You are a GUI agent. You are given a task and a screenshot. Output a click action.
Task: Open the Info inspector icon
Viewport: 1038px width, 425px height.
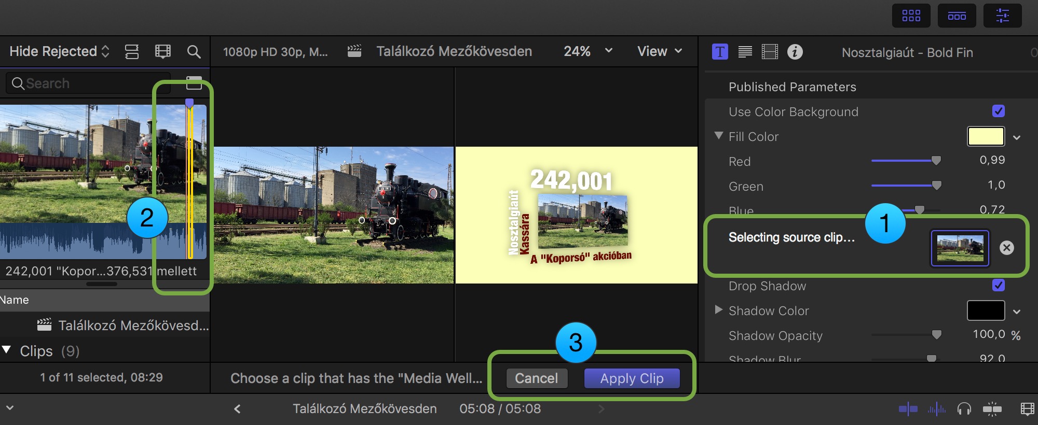tap(795, 52)
